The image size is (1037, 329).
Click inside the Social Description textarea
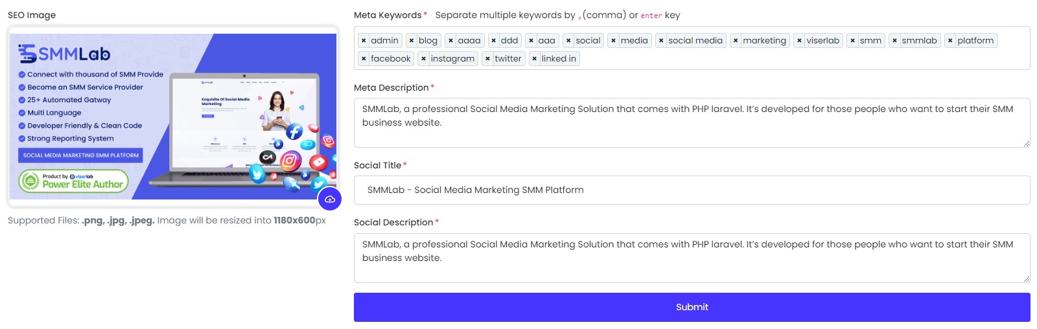point(692,266)
